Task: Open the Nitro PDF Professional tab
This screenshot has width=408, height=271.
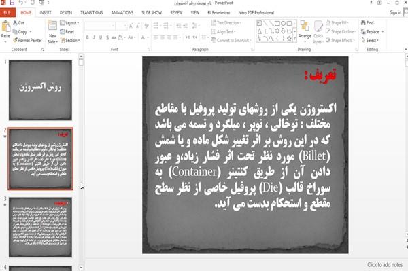Action: coord(256,12)
